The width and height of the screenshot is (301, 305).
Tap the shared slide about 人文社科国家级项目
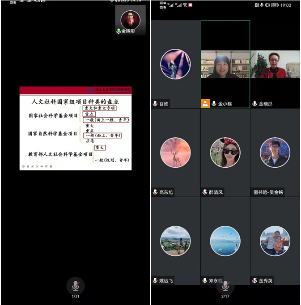pyautogui.click(x=75, y=128)
